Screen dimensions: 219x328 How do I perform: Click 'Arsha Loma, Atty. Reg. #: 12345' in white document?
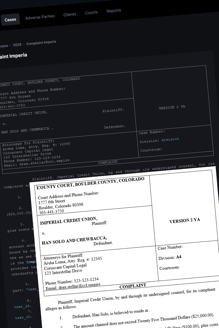click(73, 261)
